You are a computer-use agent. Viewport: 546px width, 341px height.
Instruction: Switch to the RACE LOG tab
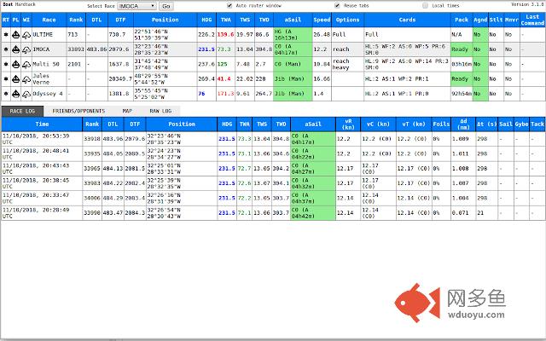click(22, 111)
